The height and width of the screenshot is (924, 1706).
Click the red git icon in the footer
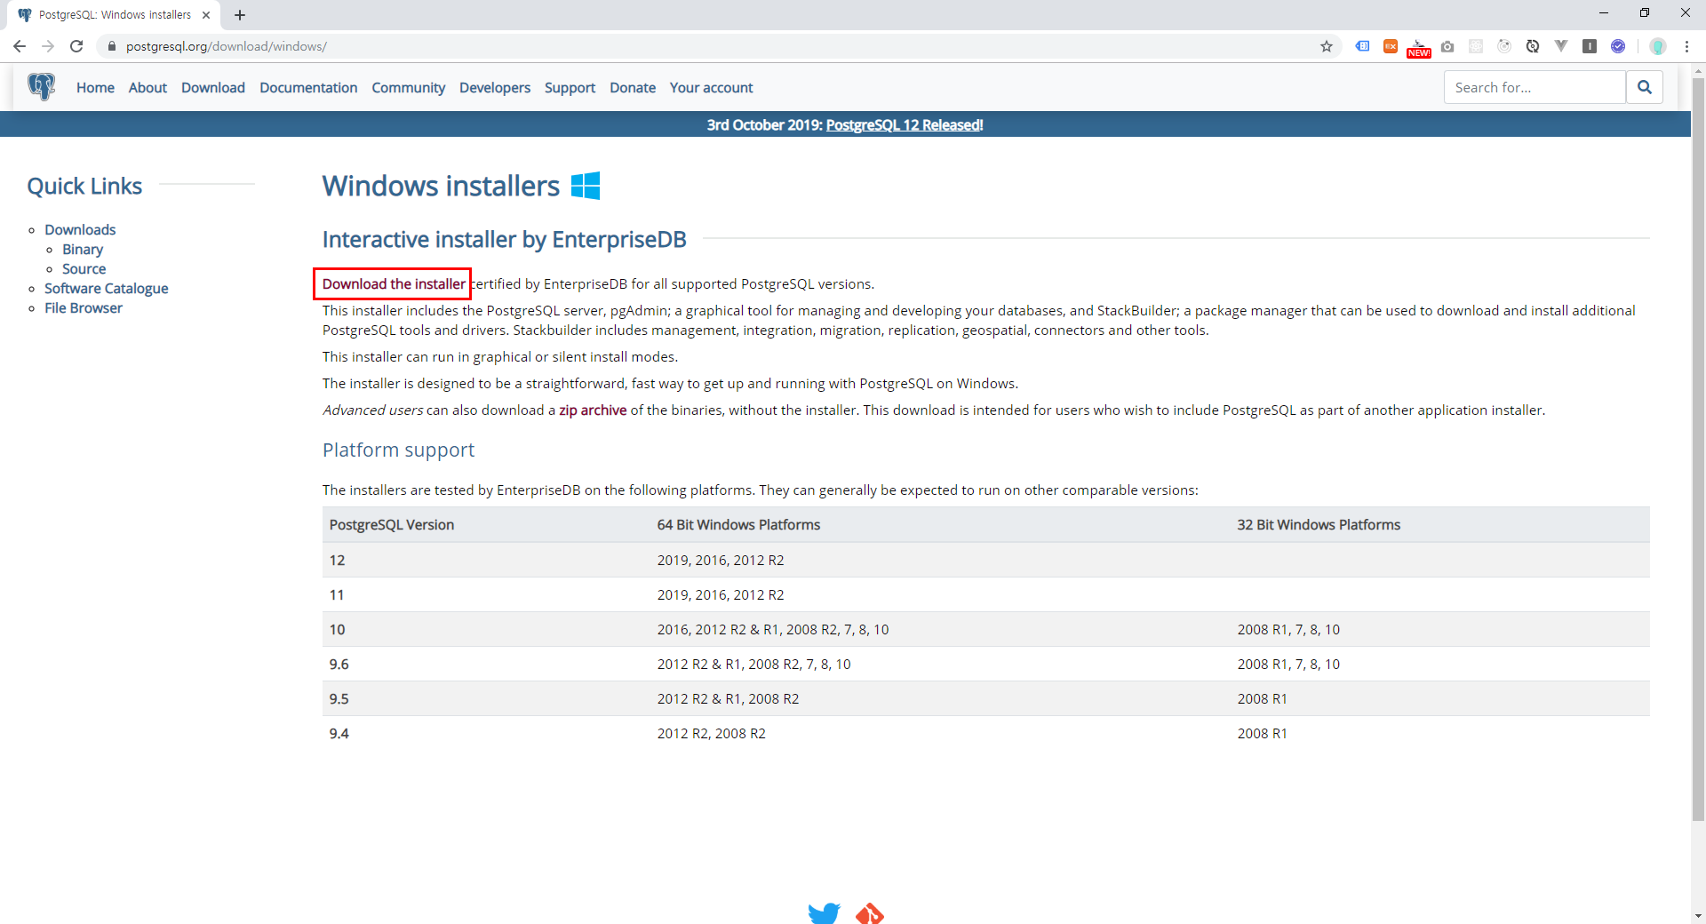[x=870, y=913]
